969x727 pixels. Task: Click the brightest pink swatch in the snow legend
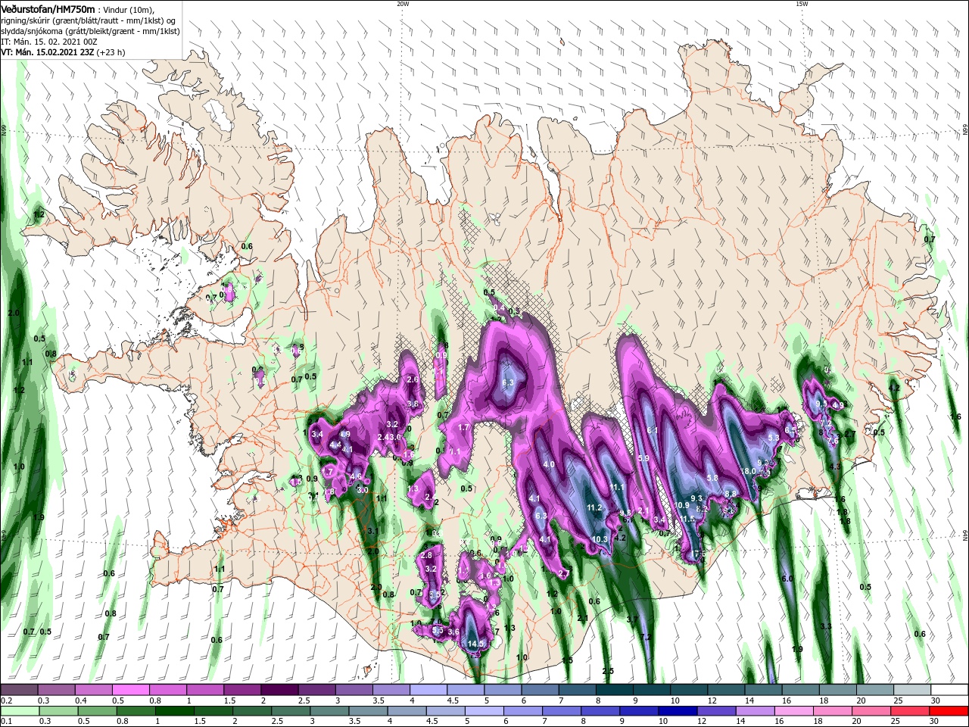coord(130,690)
